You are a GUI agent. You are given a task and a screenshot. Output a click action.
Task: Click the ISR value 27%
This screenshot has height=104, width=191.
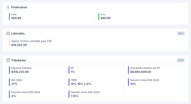point(14,84)
